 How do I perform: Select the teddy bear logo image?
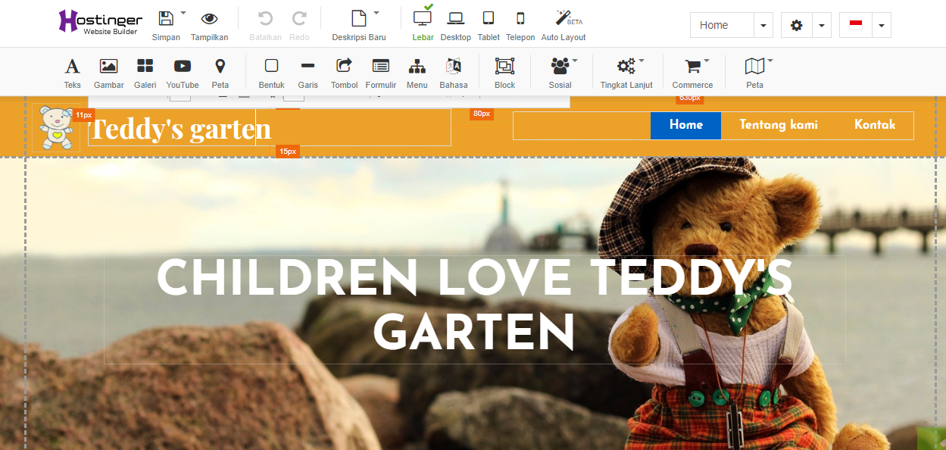pyautogui.click(x=56, y=127)
